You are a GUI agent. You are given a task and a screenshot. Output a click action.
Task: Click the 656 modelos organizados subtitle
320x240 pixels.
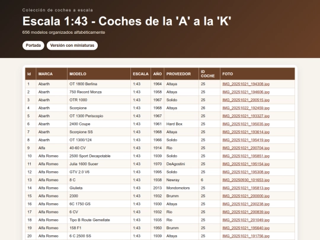click(x=63, y=32)
